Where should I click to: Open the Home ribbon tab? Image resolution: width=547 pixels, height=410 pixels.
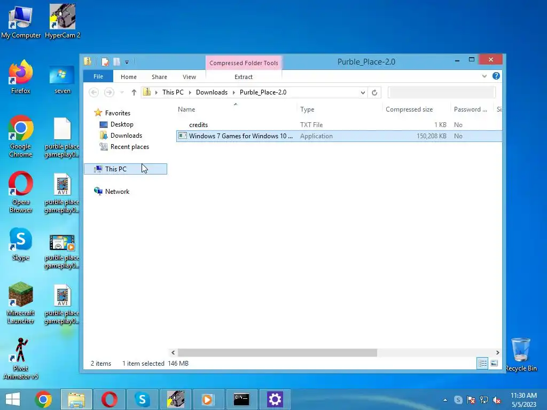point(128,77)
